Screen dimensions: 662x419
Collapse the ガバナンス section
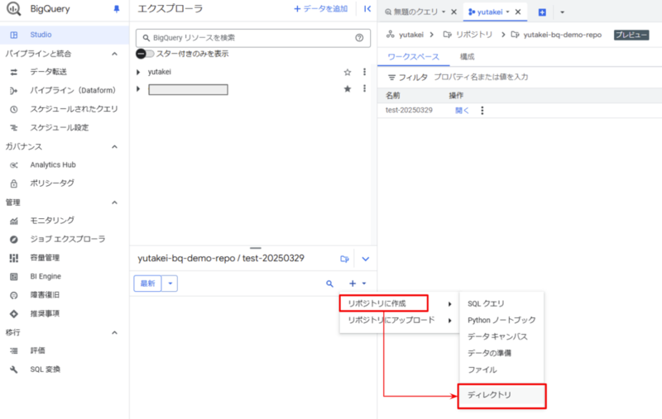click(114, 147)
